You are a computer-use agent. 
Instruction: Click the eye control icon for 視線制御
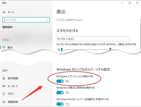pyautogui.click(x=4, y=102)
